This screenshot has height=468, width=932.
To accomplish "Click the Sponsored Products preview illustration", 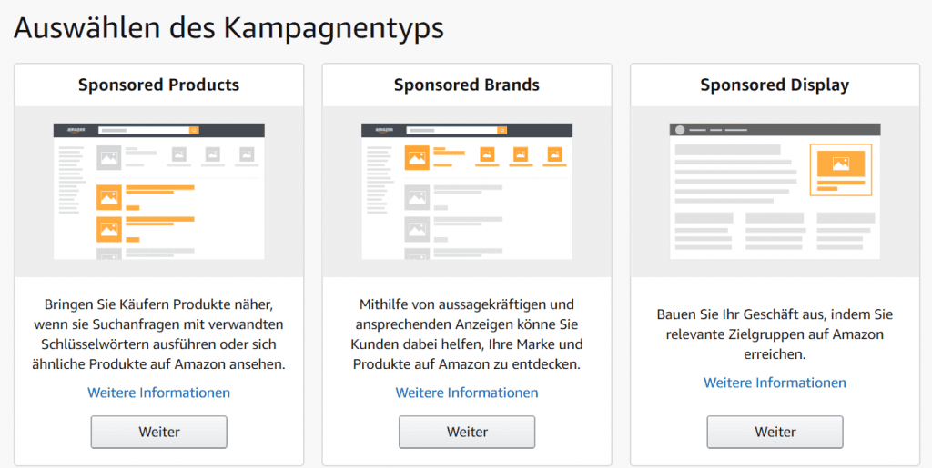I will click(158, 191).
